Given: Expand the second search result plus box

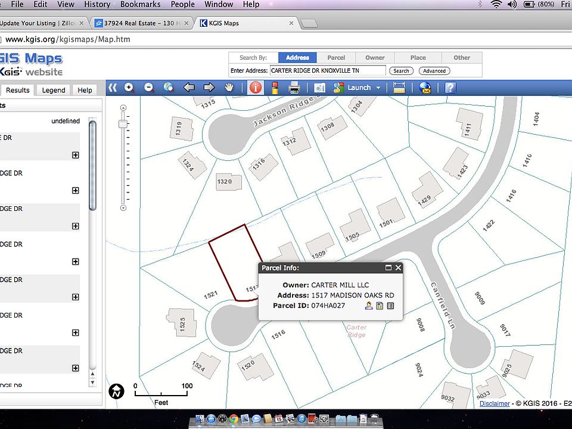Looking at the screenshot, I should coord(76,191).
